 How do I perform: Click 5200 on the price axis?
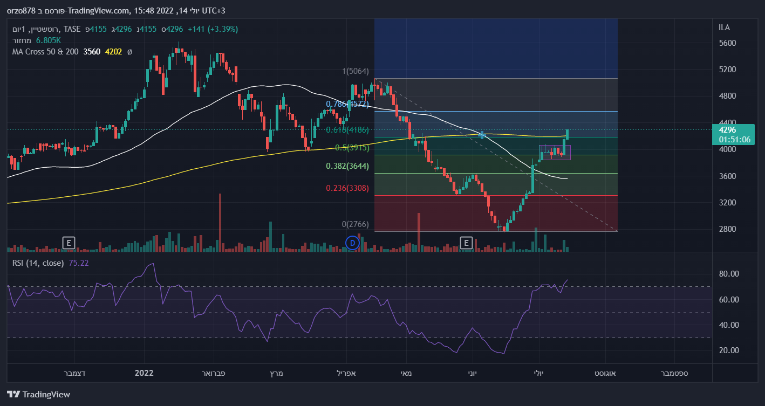click(727, 70)
